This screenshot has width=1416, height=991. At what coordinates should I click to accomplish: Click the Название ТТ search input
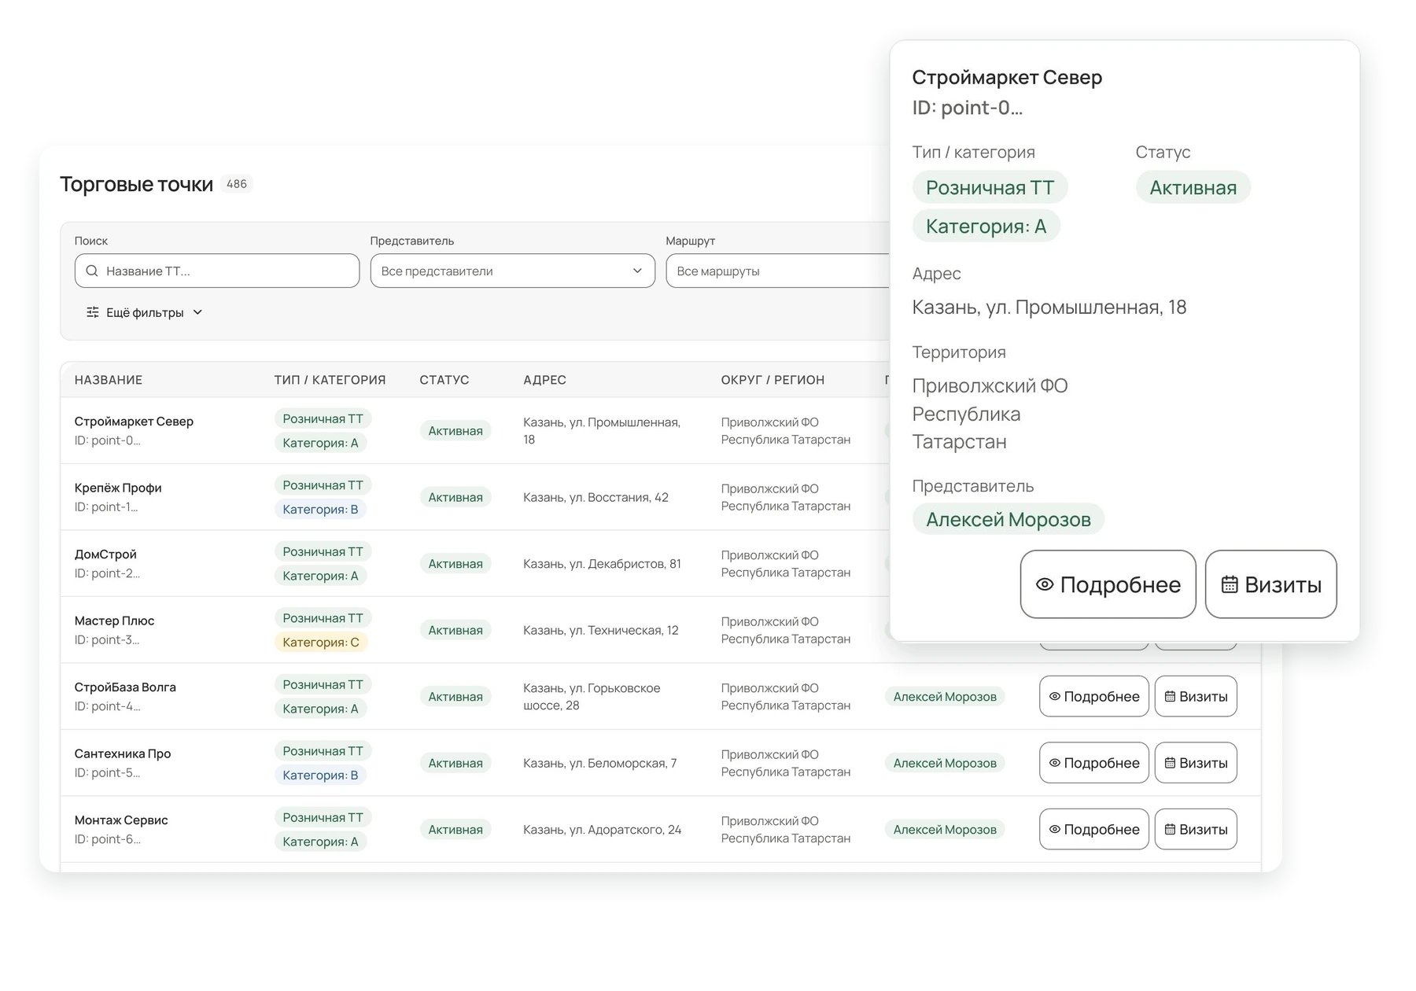pyautogui.click(x=217, y=271)
